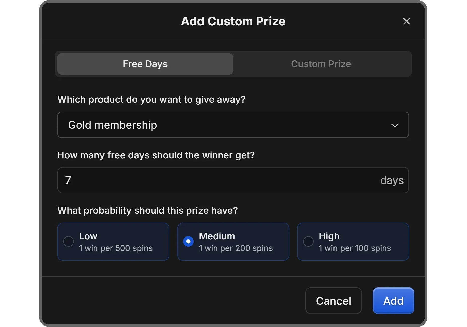Click the Medium probability card
The height and width of the screenshot is (327, 467).
233,241
